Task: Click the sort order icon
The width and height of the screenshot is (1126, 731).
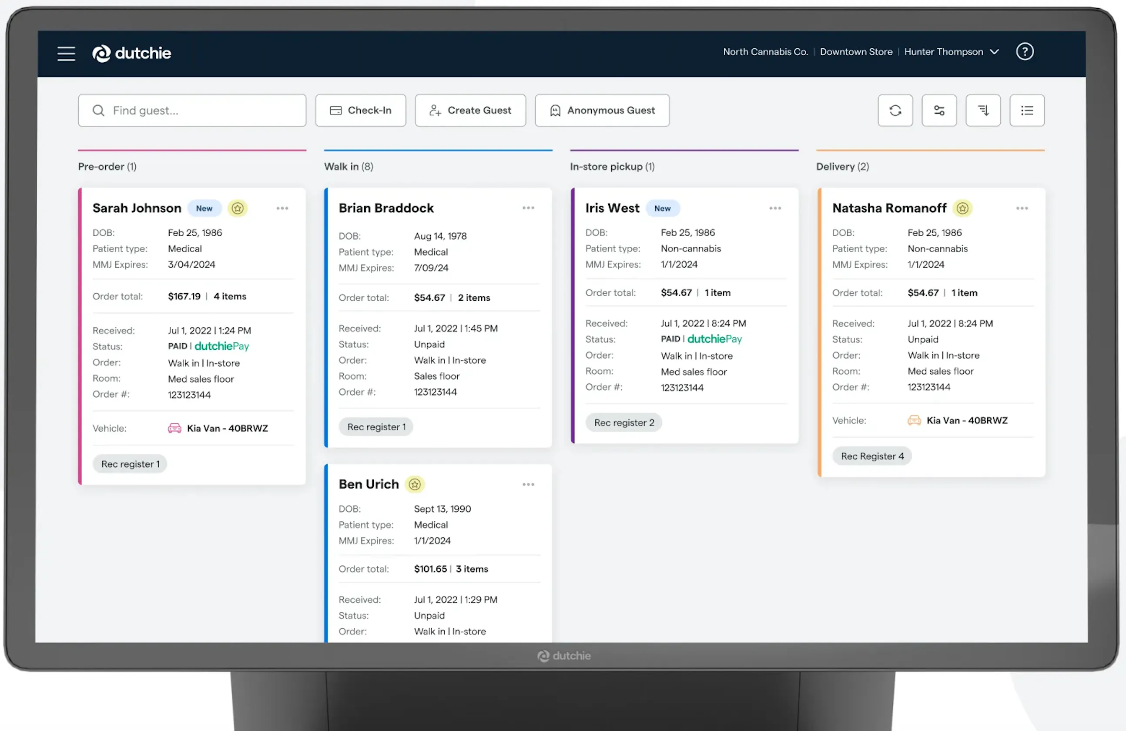Action: pyautogui.click(x=983, y=111)
